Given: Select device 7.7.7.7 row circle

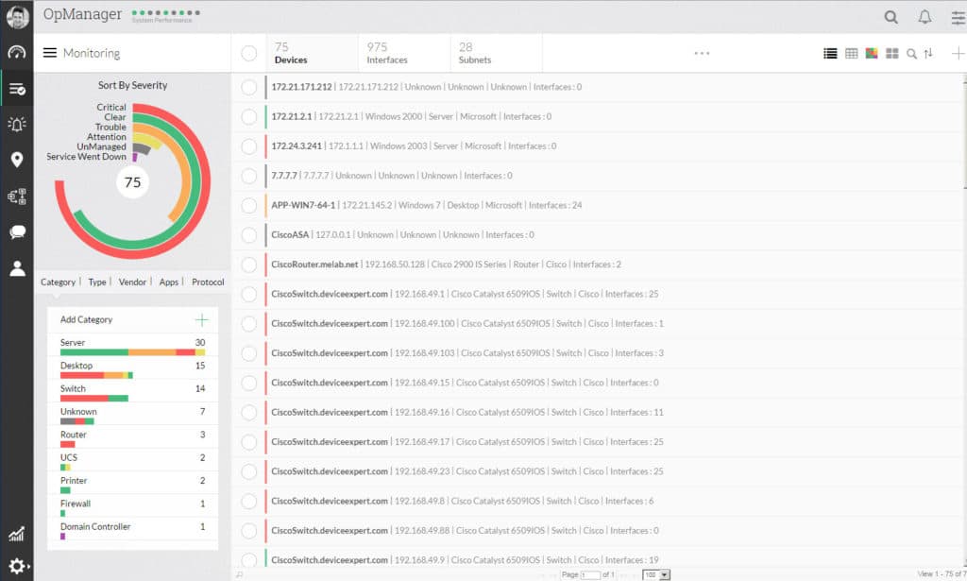Looking at the screenshot, I should [x=249, y=176].
